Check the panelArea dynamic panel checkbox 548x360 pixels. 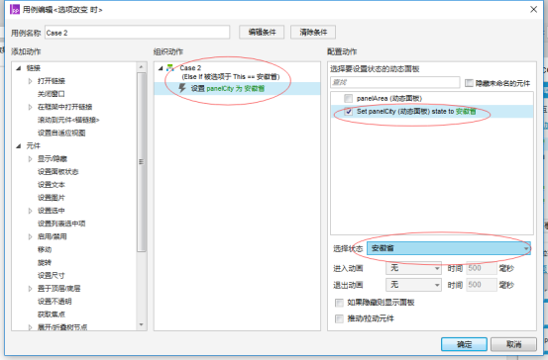pyautogui.click(x=348, y=98)
